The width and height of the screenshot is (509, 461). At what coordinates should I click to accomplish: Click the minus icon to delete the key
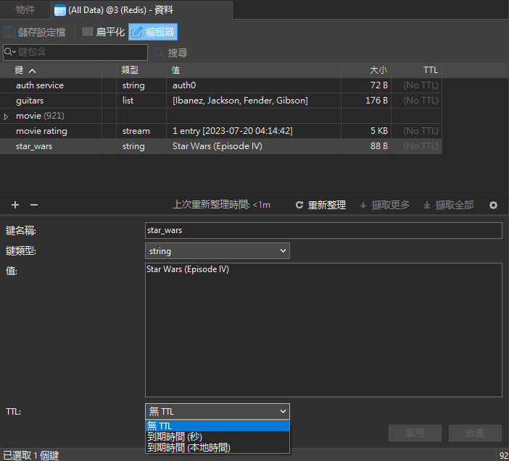(x=34, y=205)
